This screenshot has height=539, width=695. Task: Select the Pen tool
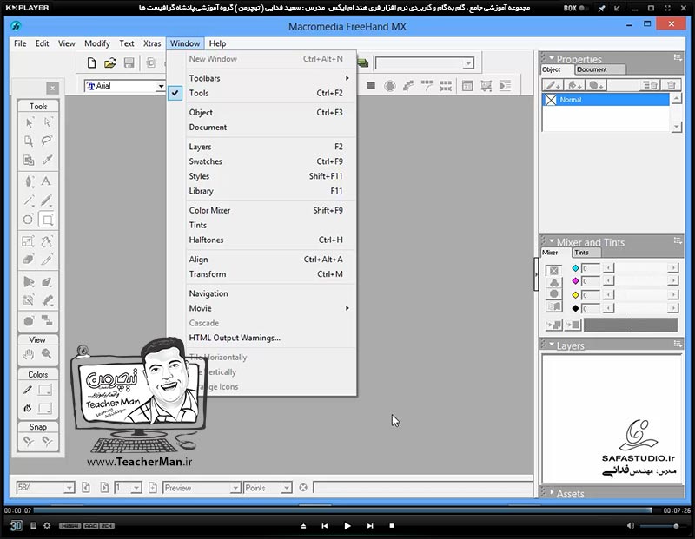29,181
